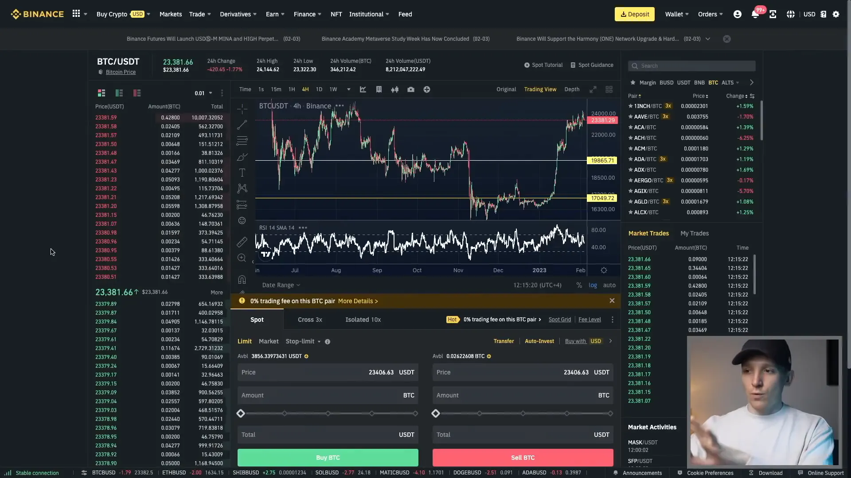Toggle auto scale on chart
851x478 pixels.
point(609,285)
